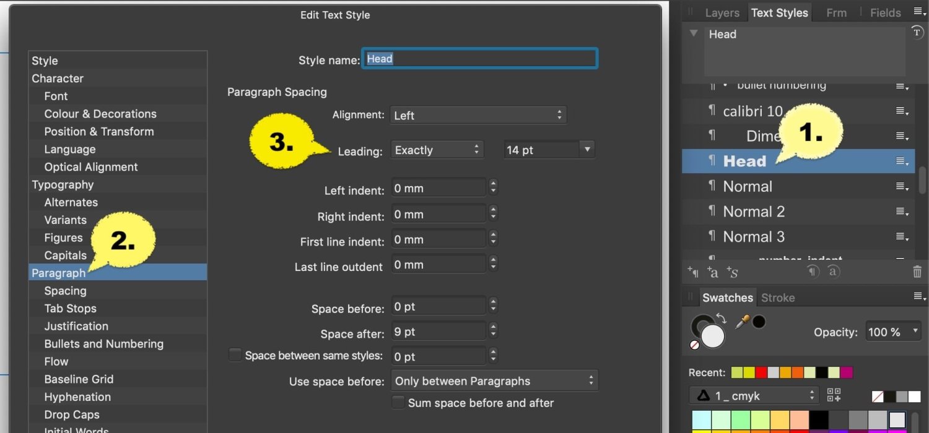Create a new paragraph style
The image size is (929, 433).
click(693, 272)
